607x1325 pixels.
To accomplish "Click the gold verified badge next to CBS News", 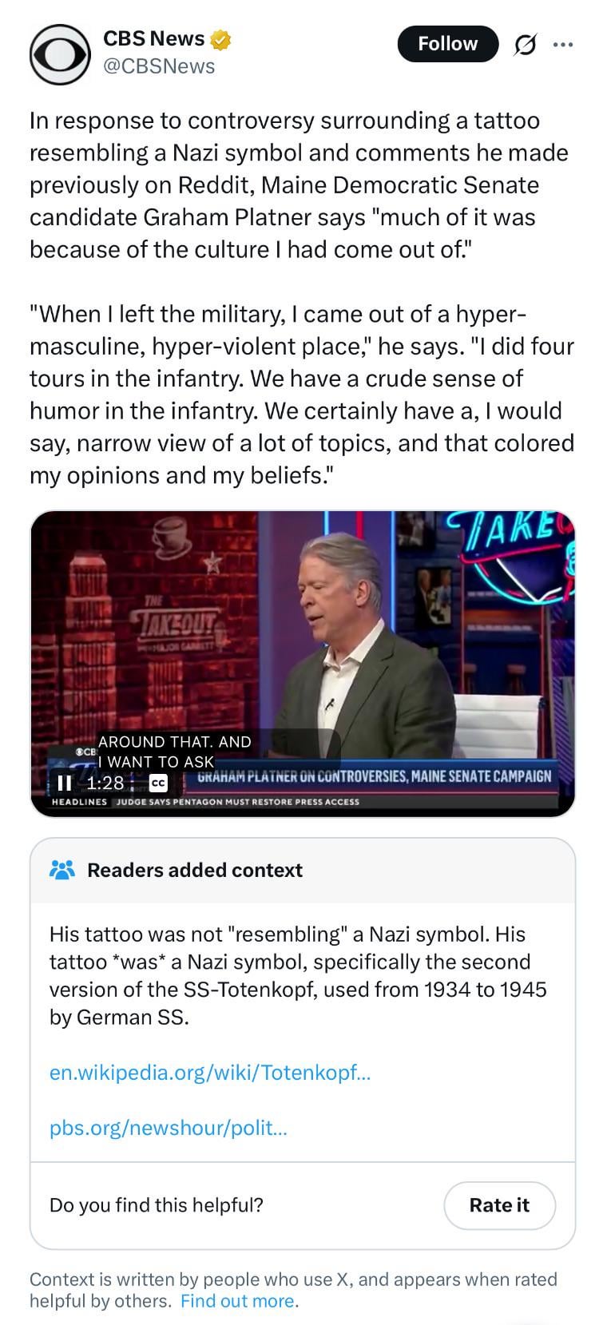I will (221, 39).
